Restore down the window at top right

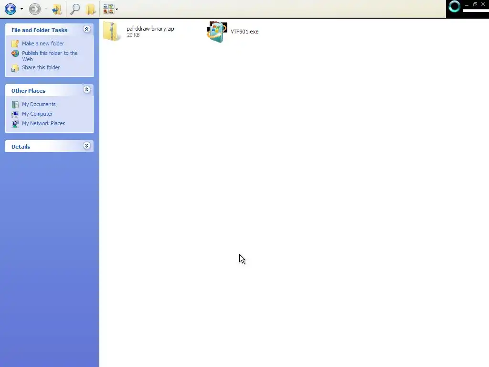pos(475,4)
